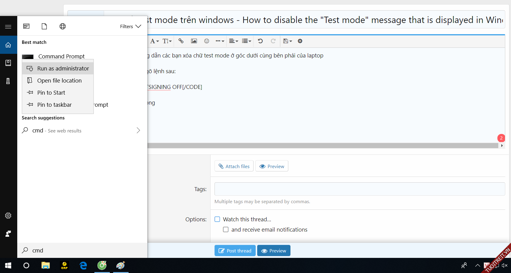Open Microsoft Edge from the taskbar
Image resolution: width=511 pixels, height=273 pixels.
tap(83, 265)
